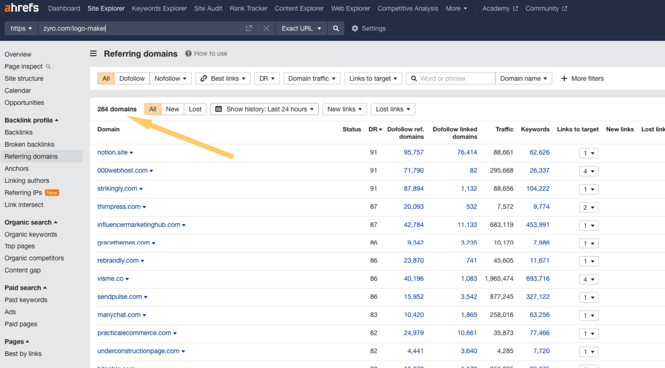
Task: Open Settings gear
Action: pos(355,28)
